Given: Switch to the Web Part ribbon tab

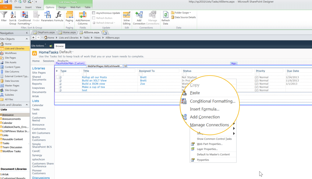Looking at the screenshot, I should click(75, 7).
